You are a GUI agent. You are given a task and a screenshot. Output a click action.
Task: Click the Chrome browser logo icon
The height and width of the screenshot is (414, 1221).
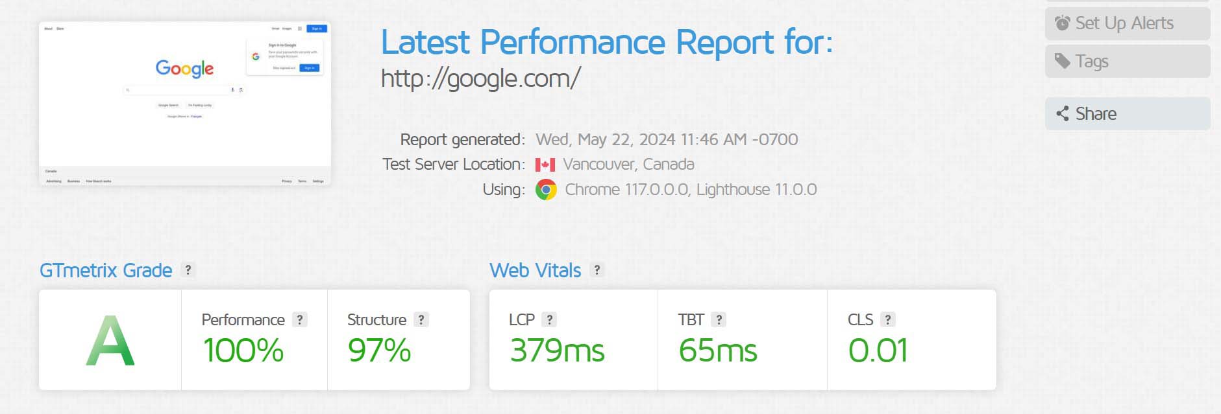(546, 190)
